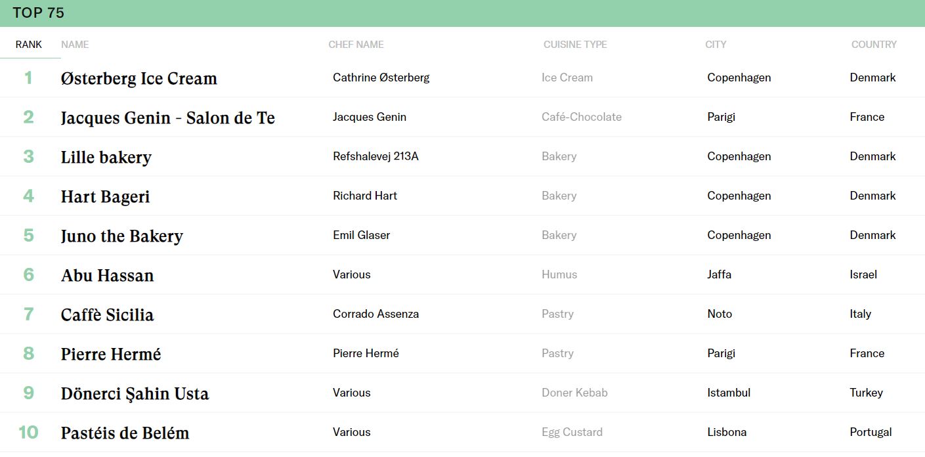This screenshot has width=925, height=457.
Task: Click the Chef Name column header
Action: 356,45
